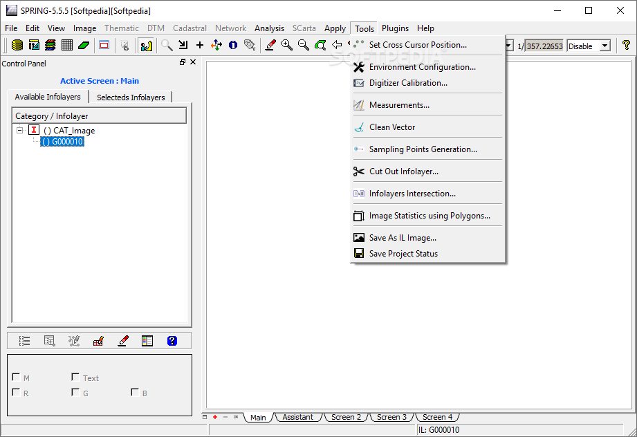The image size is (637, 437).
Task: Select Digitizer Calibration menu entry
Action: (x=428, y=83)
